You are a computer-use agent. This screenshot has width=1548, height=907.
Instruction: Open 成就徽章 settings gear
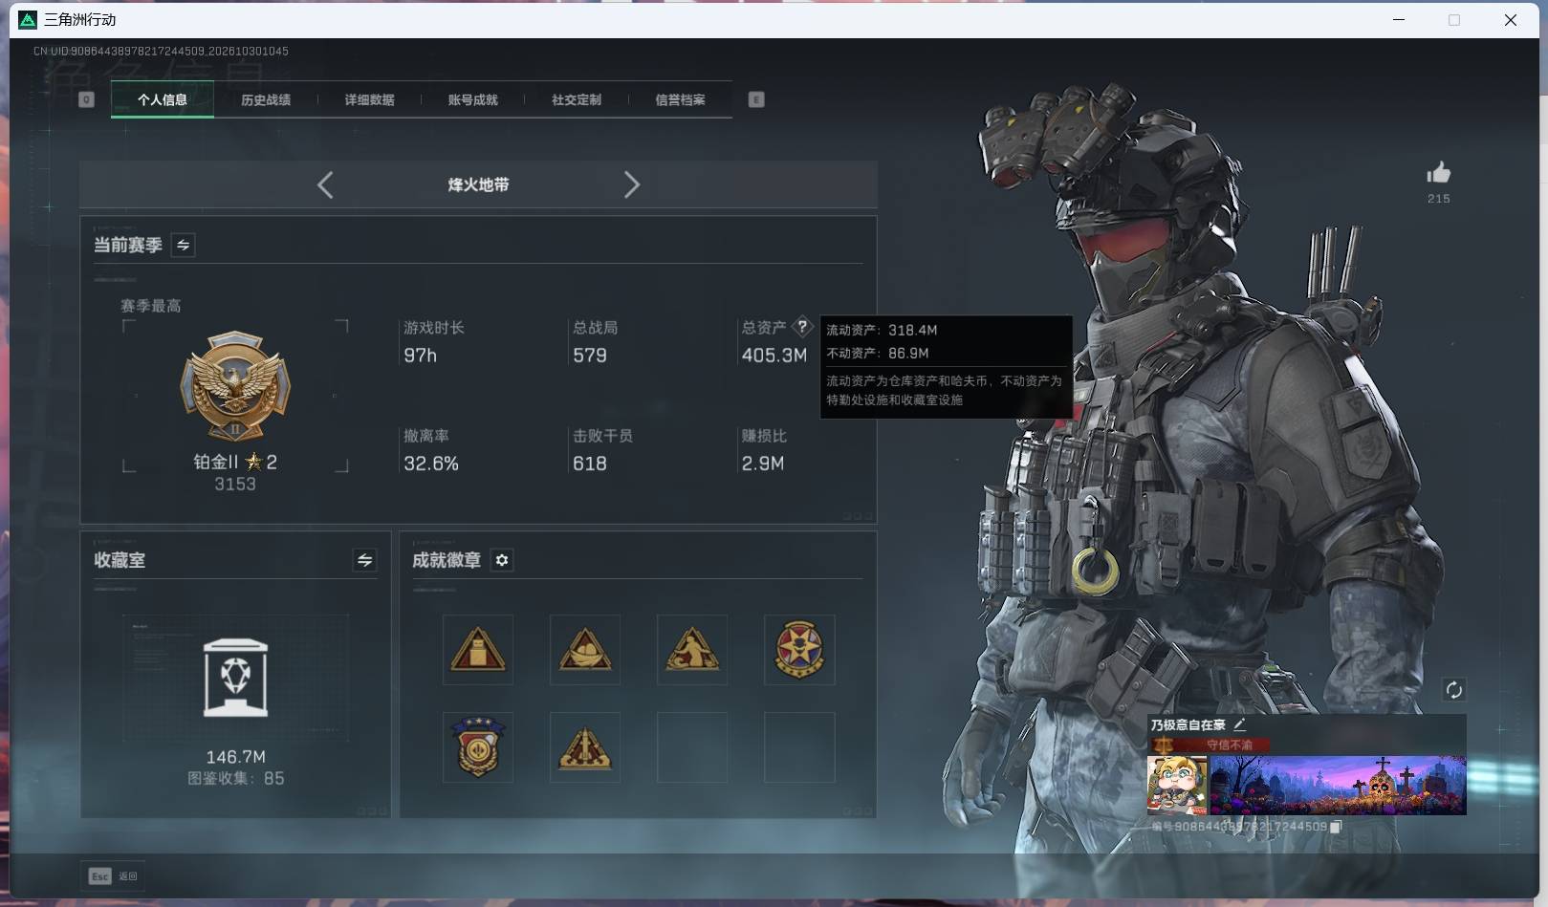[502, 560]
